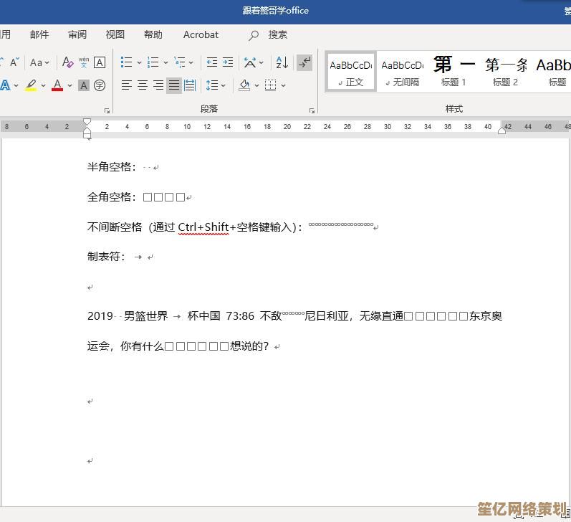Image resolution: width=571 pixels, height=522 pixels.
Task: Increase the paragraph indent
Action: [x=228, y=62]
